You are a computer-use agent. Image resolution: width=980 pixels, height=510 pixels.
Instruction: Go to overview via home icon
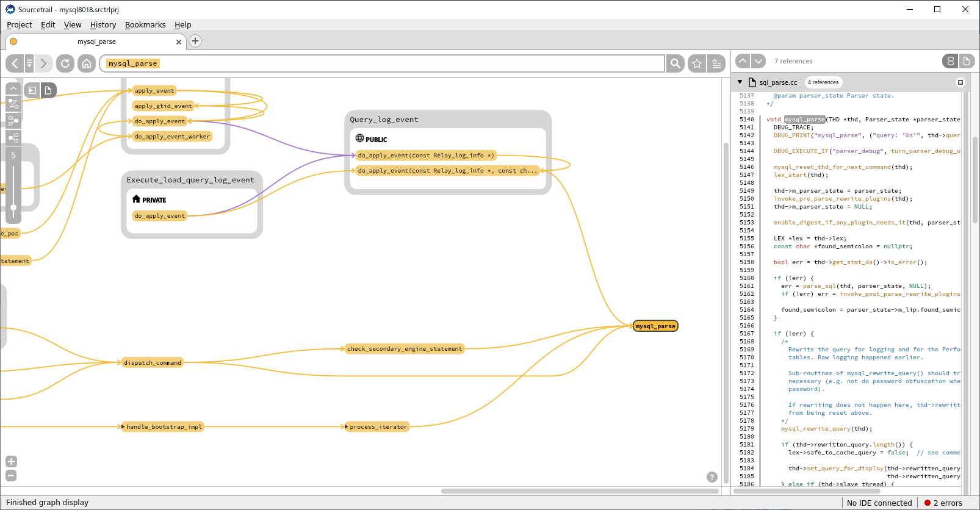(x=87, y=63)
